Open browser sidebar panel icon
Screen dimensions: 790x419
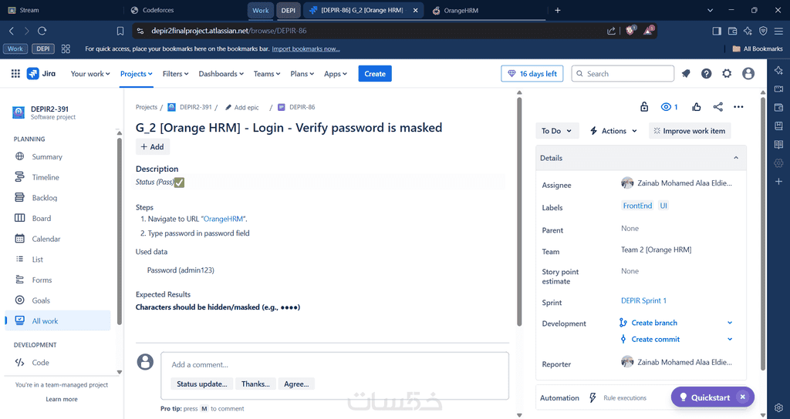click(x=717, y=31)
